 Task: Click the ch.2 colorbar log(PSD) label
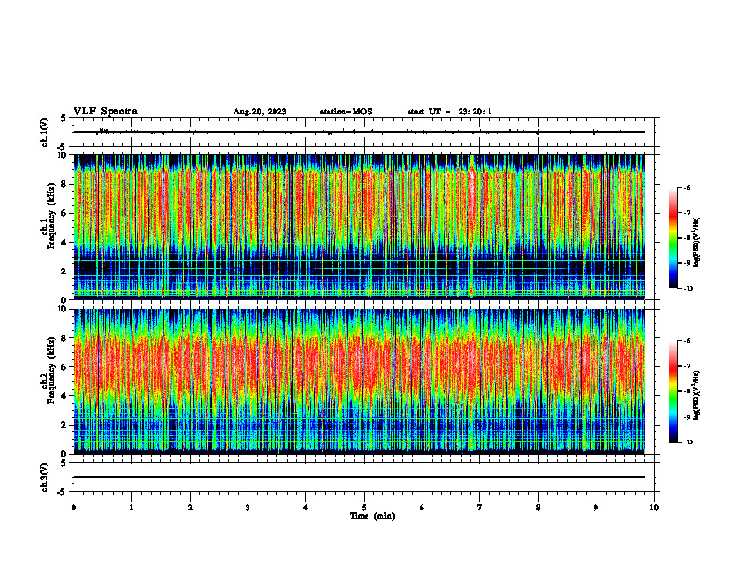click(x=697, y=395)
